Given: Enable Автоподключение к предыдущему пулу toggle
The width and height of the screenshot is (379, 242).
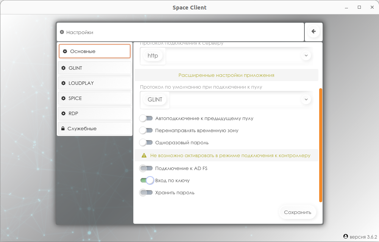Looking at the screenshot, I should click(x=146, y=119).
